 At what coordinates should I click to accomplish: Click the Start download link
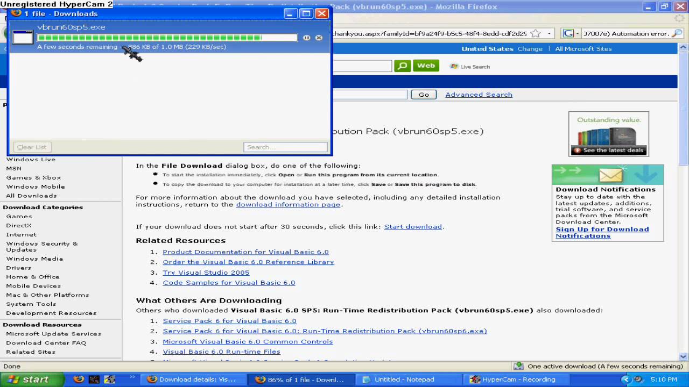tap(413, 227)
